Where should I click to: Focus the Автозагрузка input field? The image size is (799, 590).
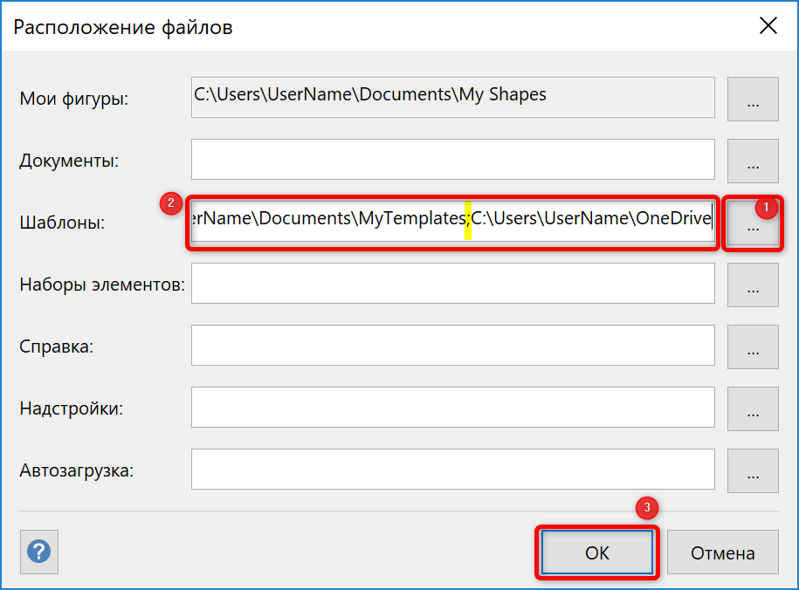click(453, 470)
